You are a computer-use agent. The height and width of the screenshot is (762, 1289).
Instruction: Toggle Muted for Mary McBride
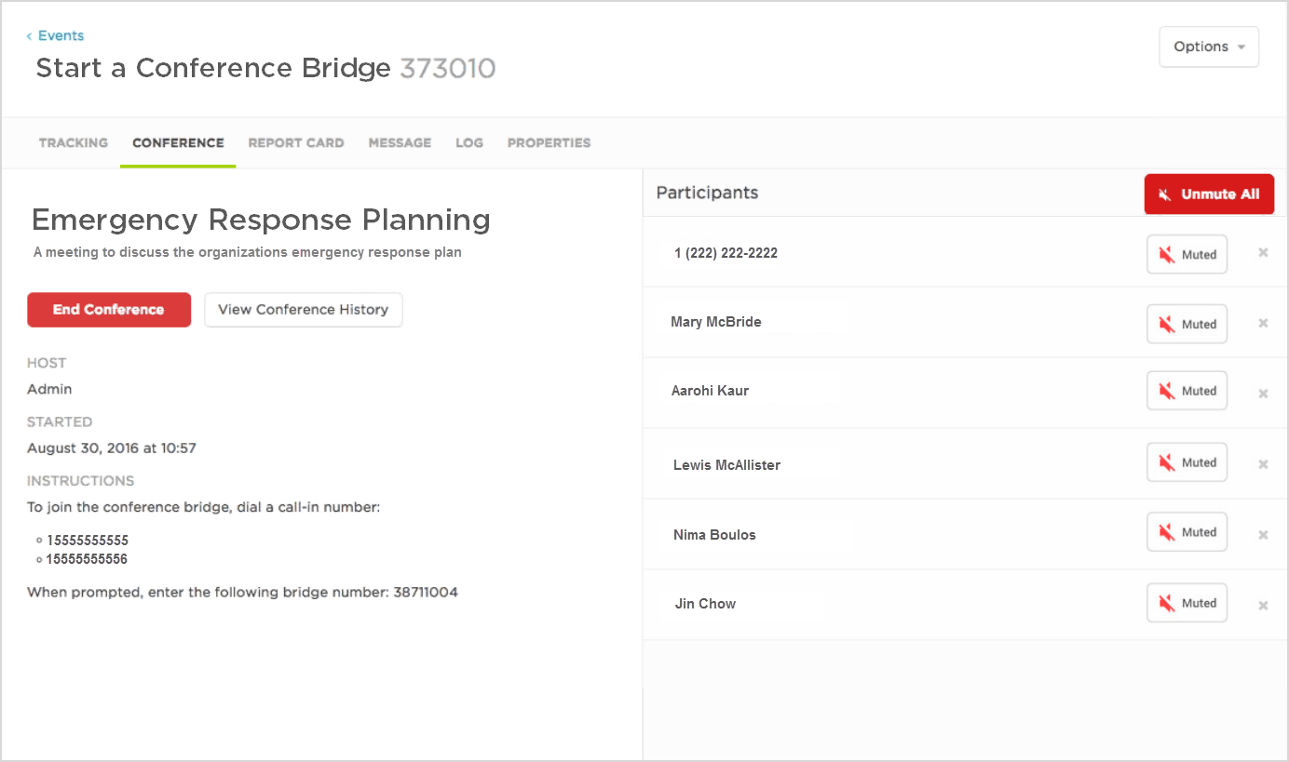[x=1187, y=324]
